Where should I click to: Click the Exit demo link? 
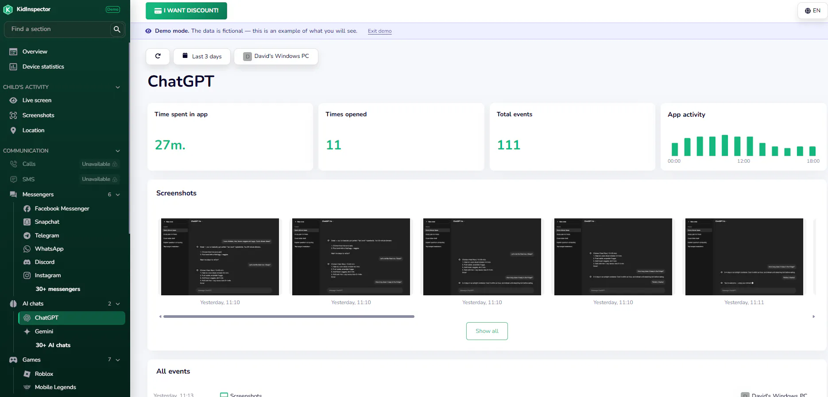[x=380, y=31]
